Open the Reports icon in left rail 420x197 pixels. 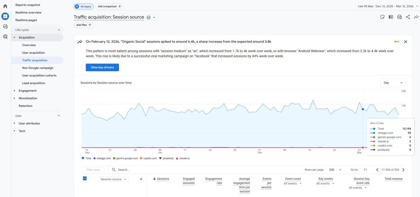5,16
